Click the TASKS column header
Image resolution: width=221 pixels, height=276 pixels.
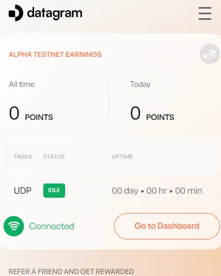23,157
